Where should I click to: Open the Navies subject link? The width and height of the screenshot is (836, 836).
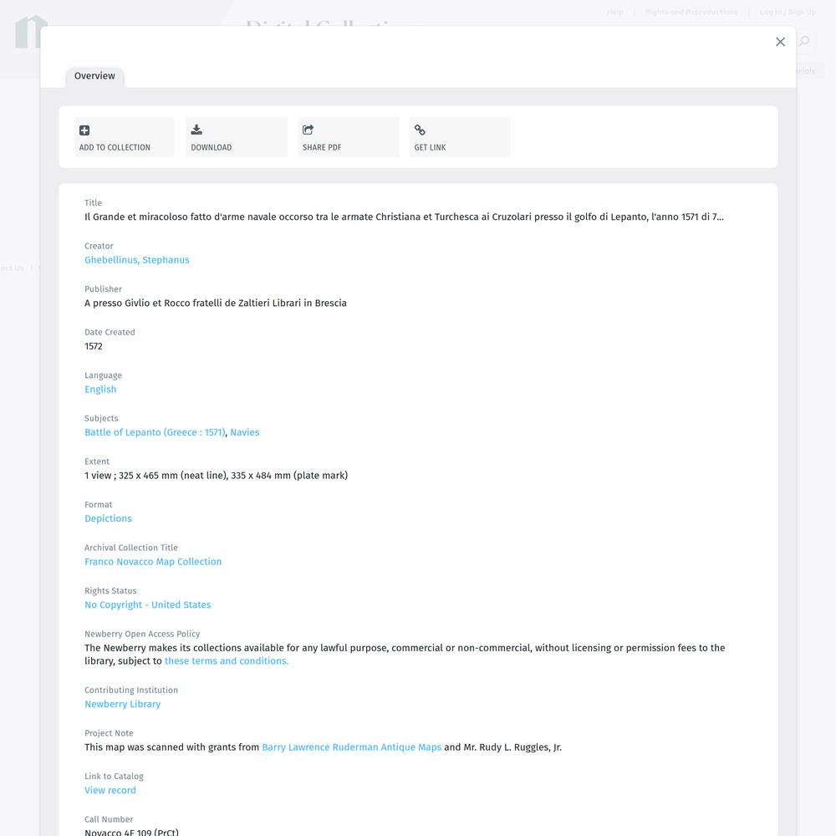click(x=245, y=432)
